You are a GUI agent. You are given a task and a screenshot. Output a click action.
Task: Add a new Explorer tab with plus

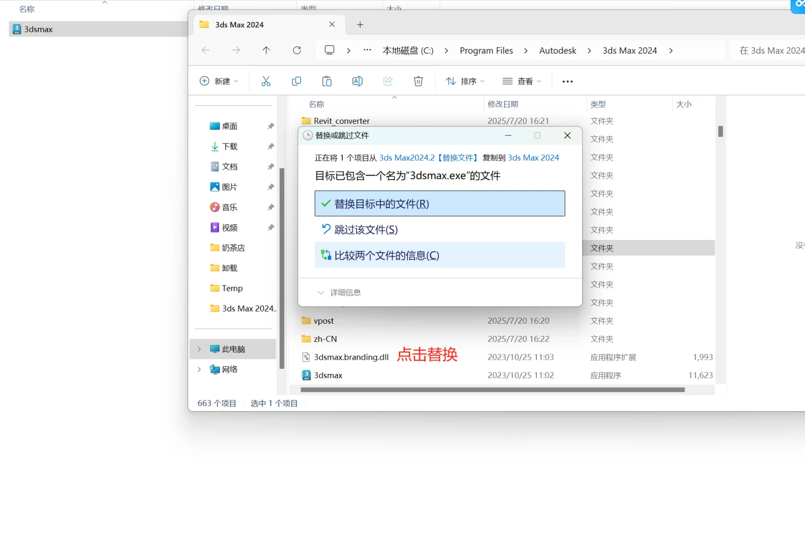click(x=360, y=24)
